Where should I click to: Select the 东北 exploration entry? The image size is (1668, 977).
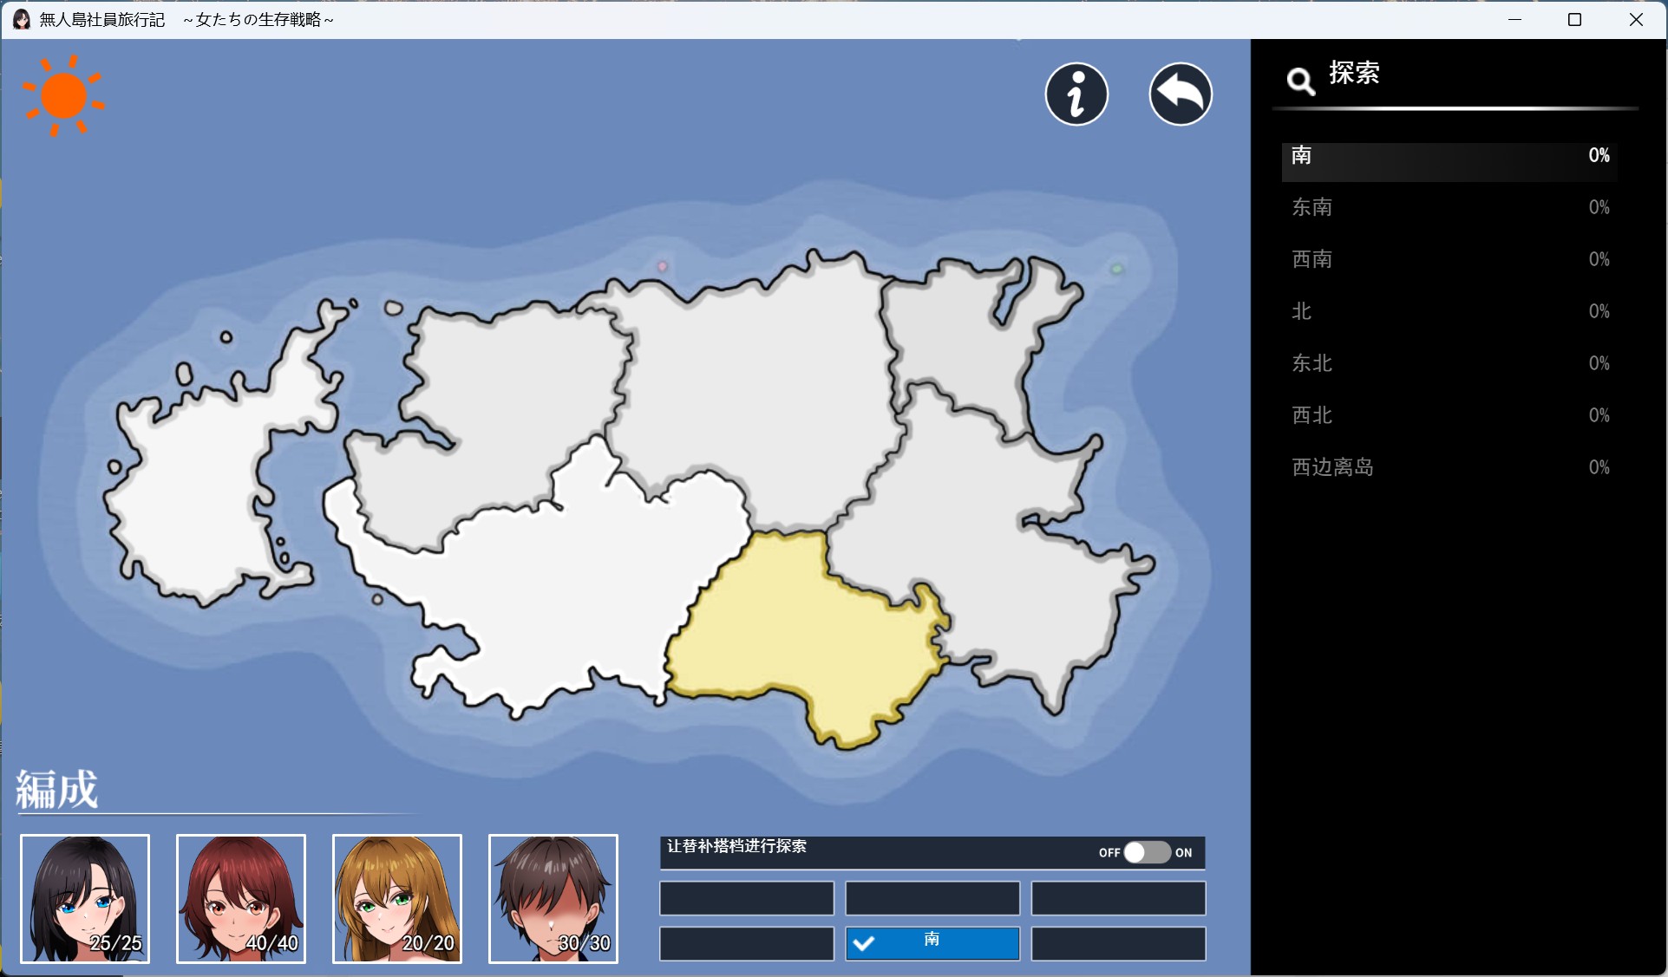(1449, 363)
